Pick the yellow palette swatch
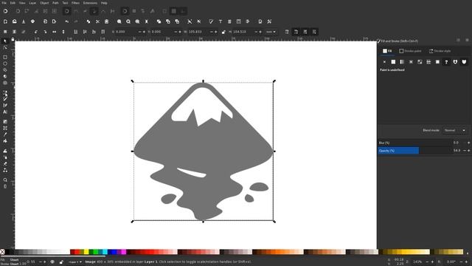 (x=86, y=252)
